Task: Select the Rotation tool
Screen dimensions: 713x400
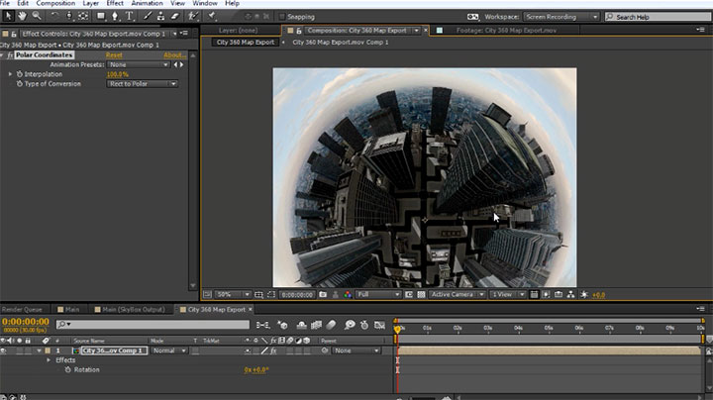Action: point(54,17)
